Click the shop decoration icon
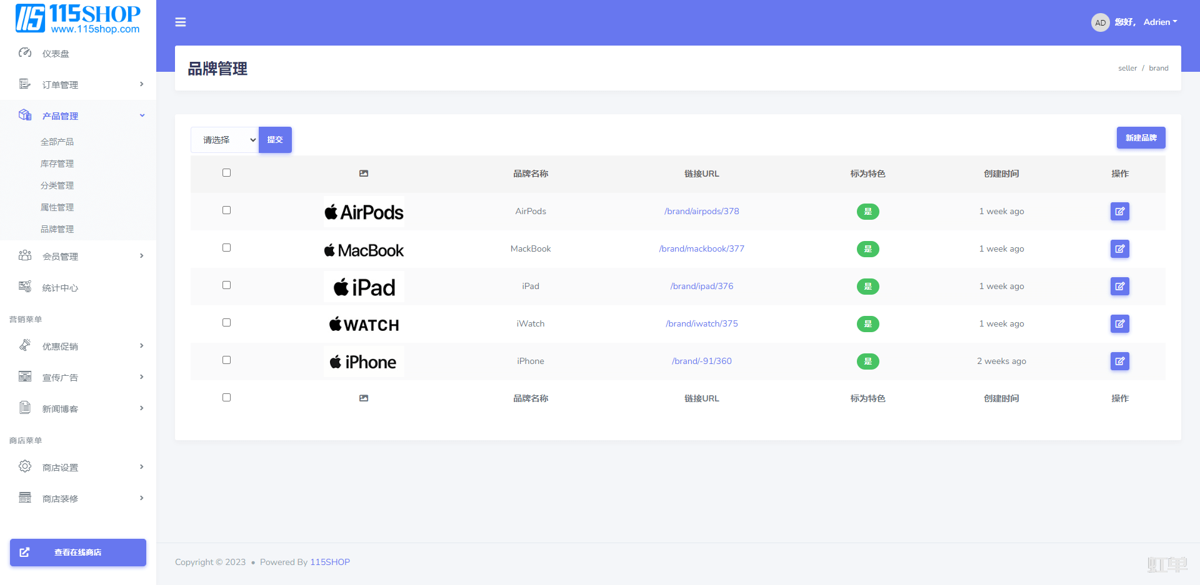Image resolution: width=1200 pixels, height=585 pixels. tap(25, 498)
